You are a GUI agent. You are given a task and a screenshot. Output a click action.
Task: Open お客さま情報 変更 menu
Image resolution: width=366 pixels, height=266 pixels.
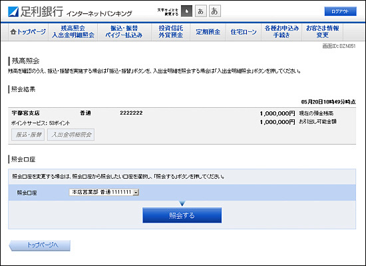[322, 32]
